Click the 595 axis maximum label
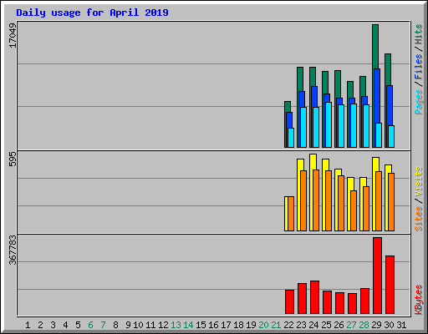 pos(13,159)
